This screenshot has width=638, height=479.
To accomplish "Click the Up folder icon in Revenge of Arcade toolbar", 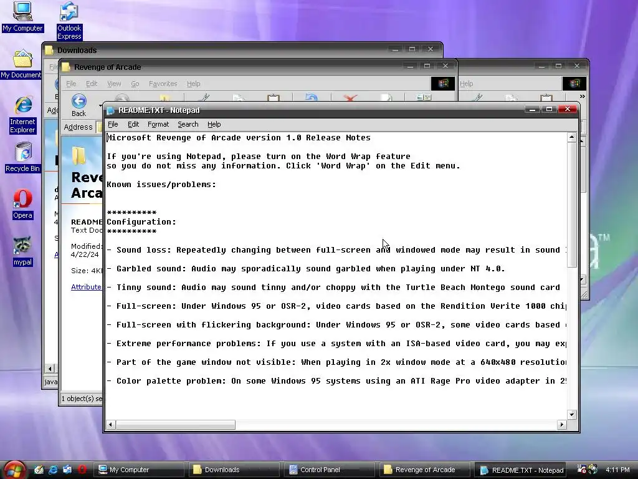I will tap(164, 98).
